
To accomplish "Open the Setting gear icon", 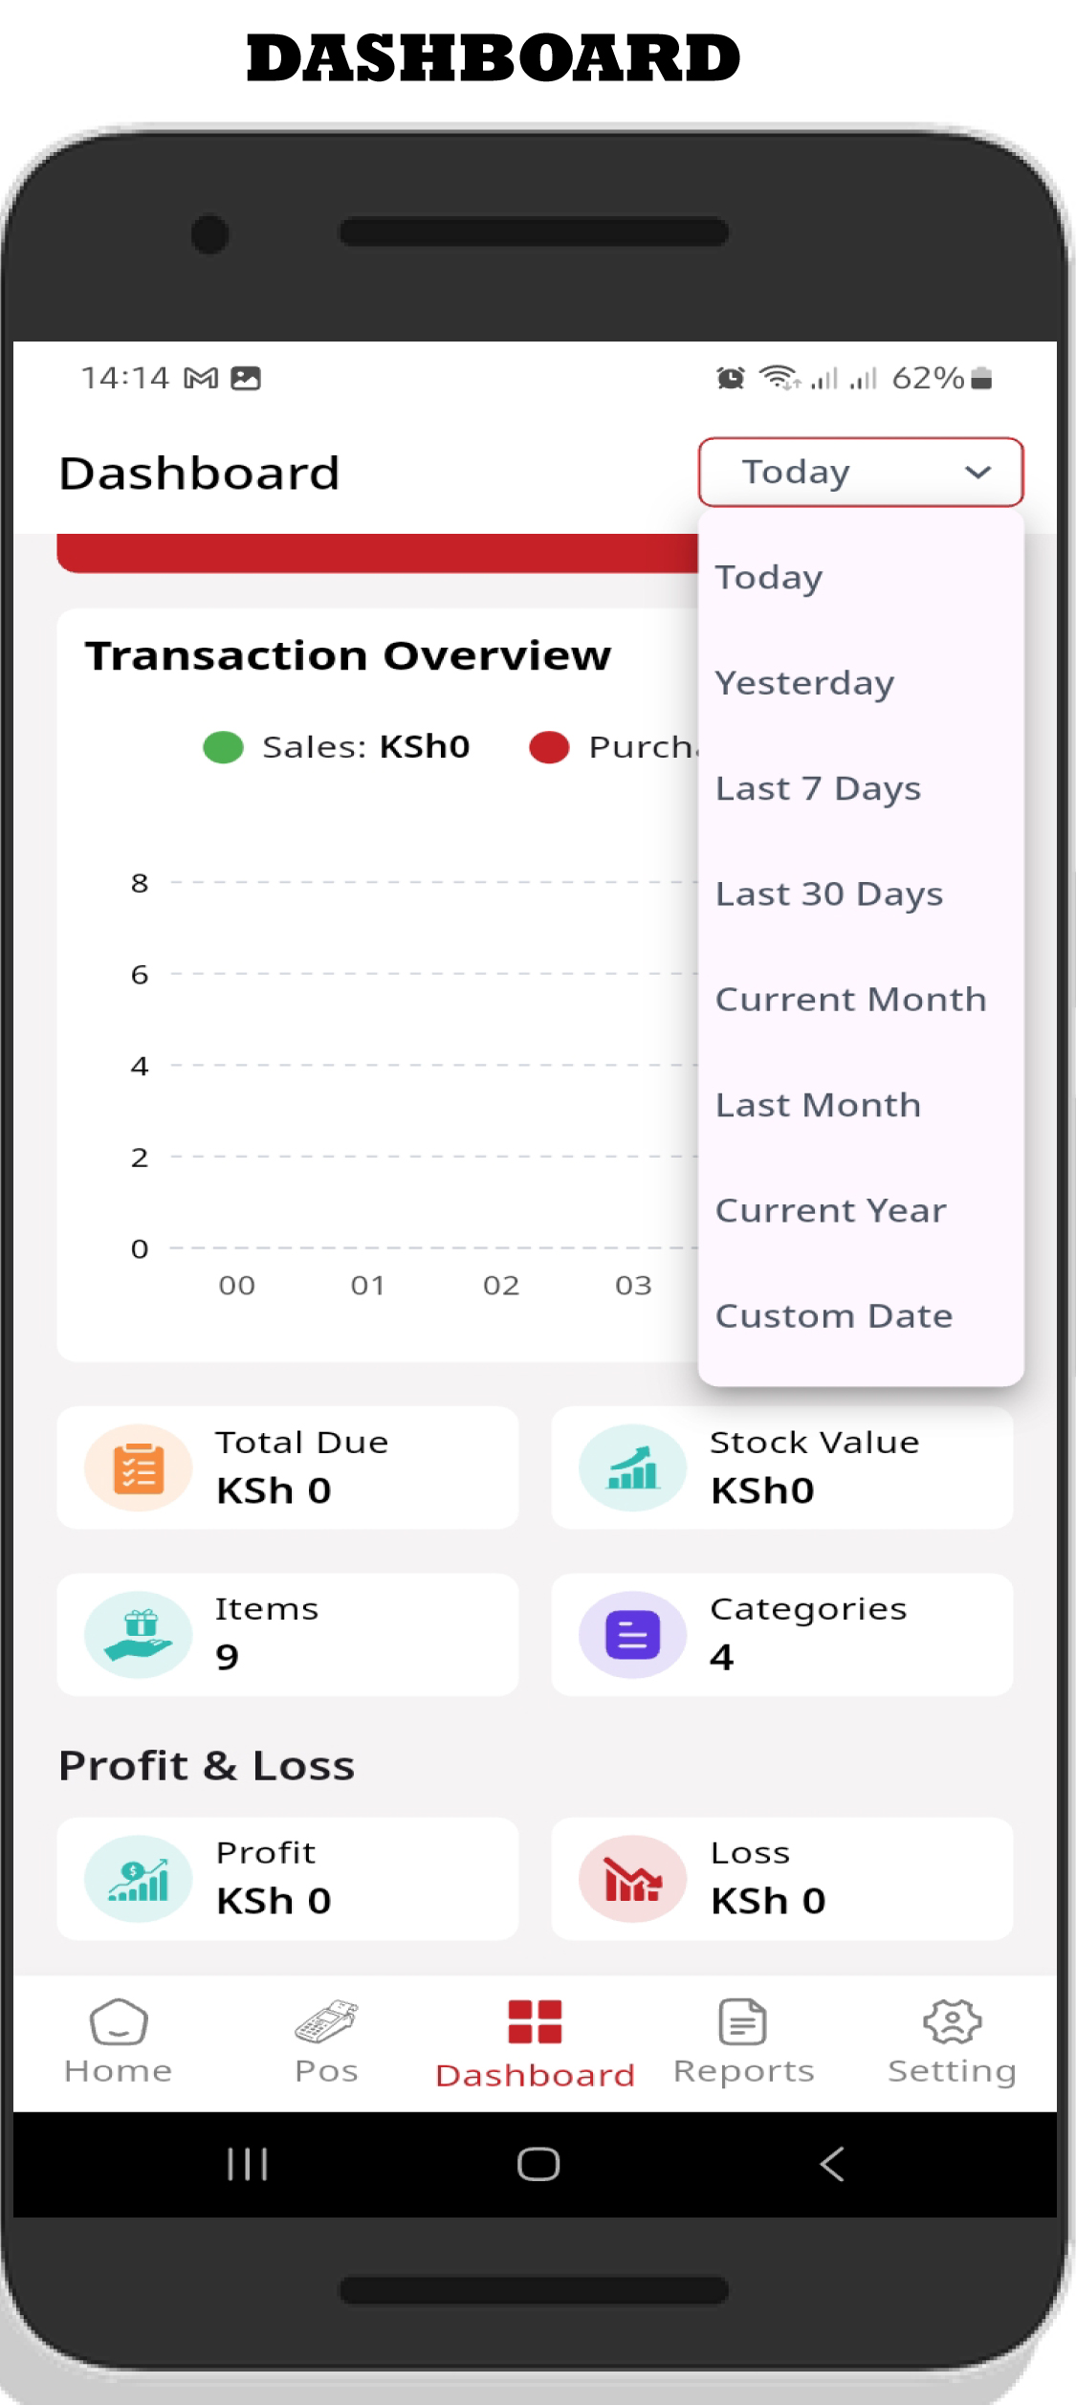I will [x=952, y=2022].
